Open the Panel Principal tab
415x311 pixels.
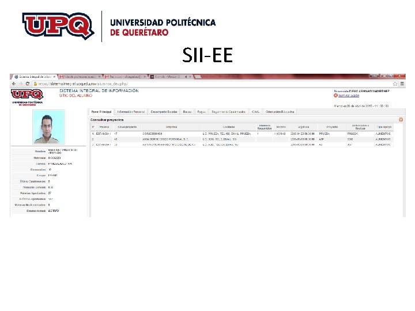pyautogui.click(x=101, y=112)
